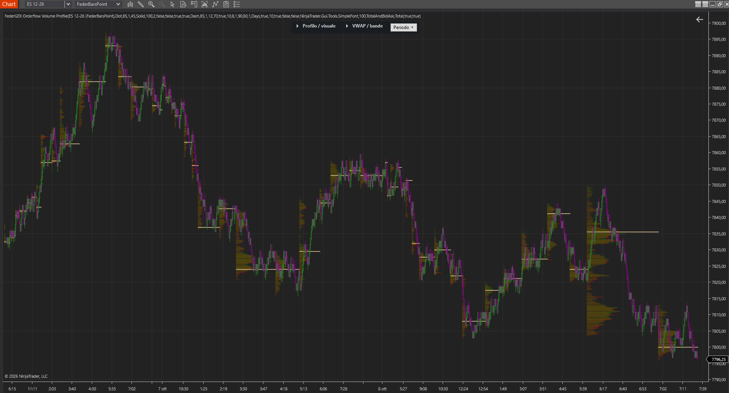729x393 pixels.
Task: Minimize the chart window
Action: point(712,4)
